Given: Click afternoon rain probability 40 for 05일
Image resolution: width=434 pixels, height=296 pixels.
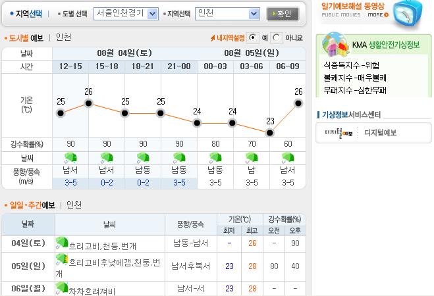Looking at the screenshot, I should click(x=295, y=266).
